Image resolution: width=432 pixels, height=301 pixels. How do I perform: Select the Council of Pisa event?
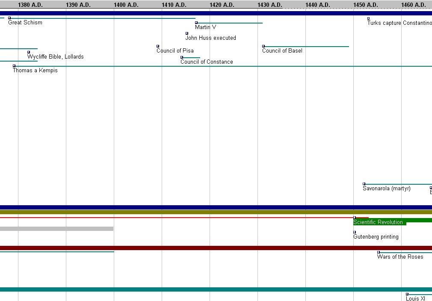tap(175, 51)
